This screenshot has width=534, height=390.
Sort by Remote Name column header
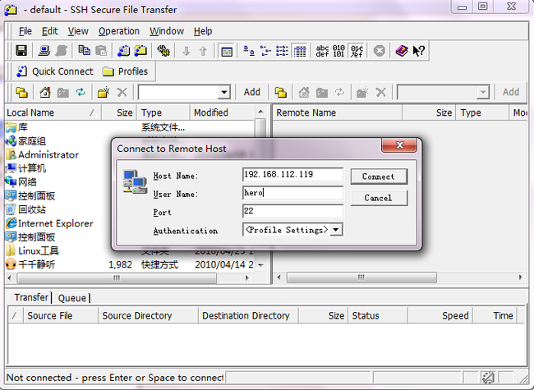[x=337, y=112]
